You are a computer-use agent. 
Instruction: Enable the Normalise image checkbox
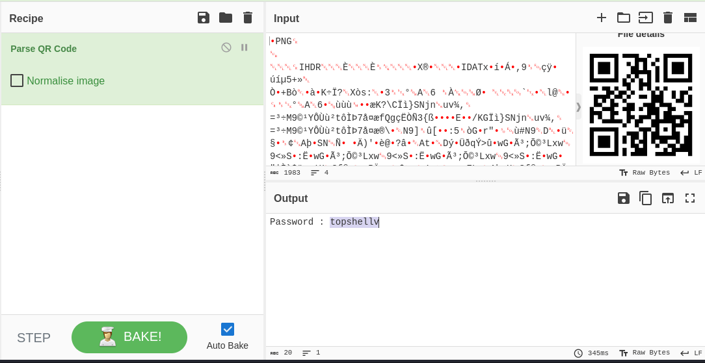click(17, 81)
